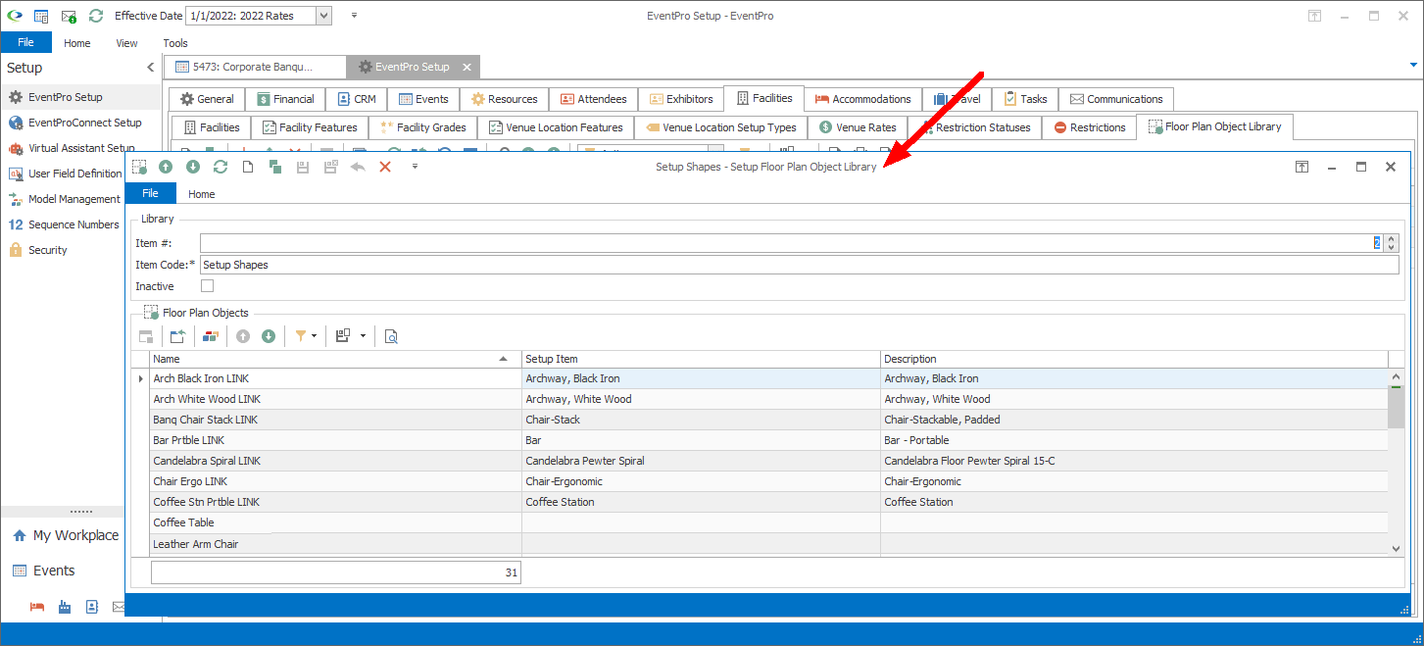Create a new blank library record in the dialog
This screenshot has height=646, width=1424.
(248, 167)
